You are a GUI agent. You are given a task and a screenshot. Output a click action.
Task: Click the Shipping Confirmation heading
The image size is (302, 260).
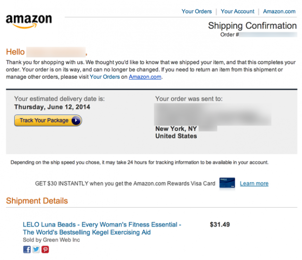(252, 25)
